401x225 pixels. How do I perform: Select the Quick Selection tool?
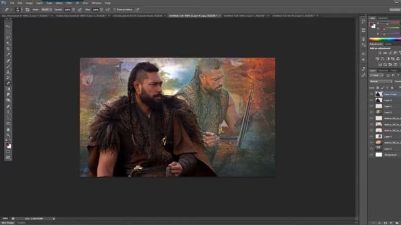point(8,43)
